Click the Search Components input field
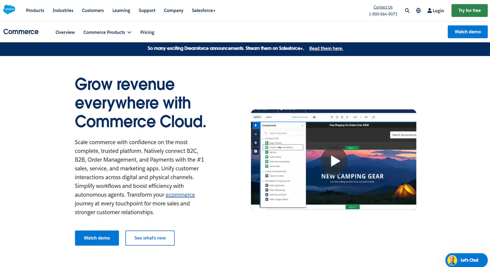 pyautogui.click(x=283, y=133)
